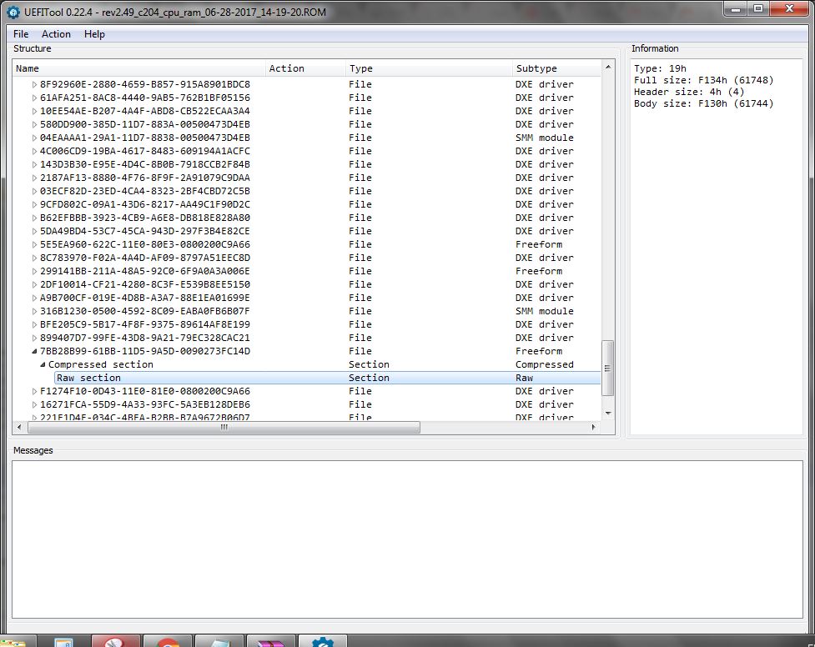Select file 2187AF13-8880-4F76-8F9F-2A91079C9DAA
The width and height of the screenshot is (815, 647).
click(x=145, y=178)
